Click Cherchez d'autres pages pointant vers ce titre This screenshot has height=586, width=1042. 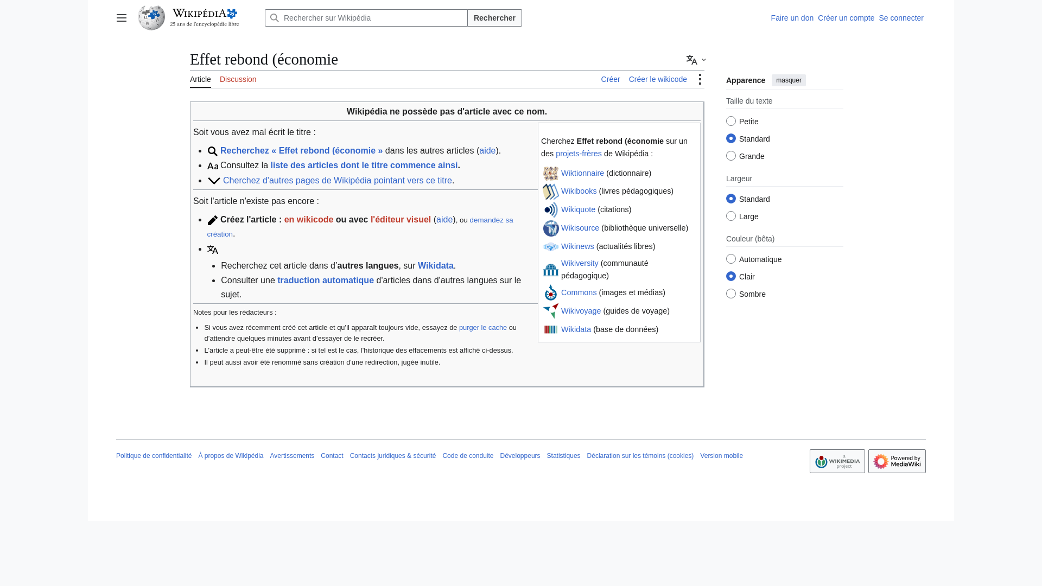coord(338,181)
